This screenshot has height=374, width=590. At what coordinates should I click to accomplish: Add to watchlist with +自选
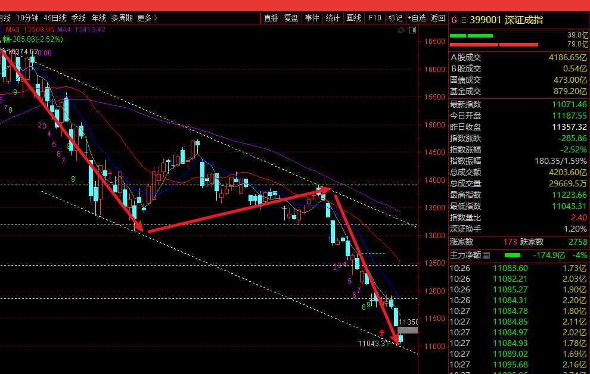coord(417,18)
